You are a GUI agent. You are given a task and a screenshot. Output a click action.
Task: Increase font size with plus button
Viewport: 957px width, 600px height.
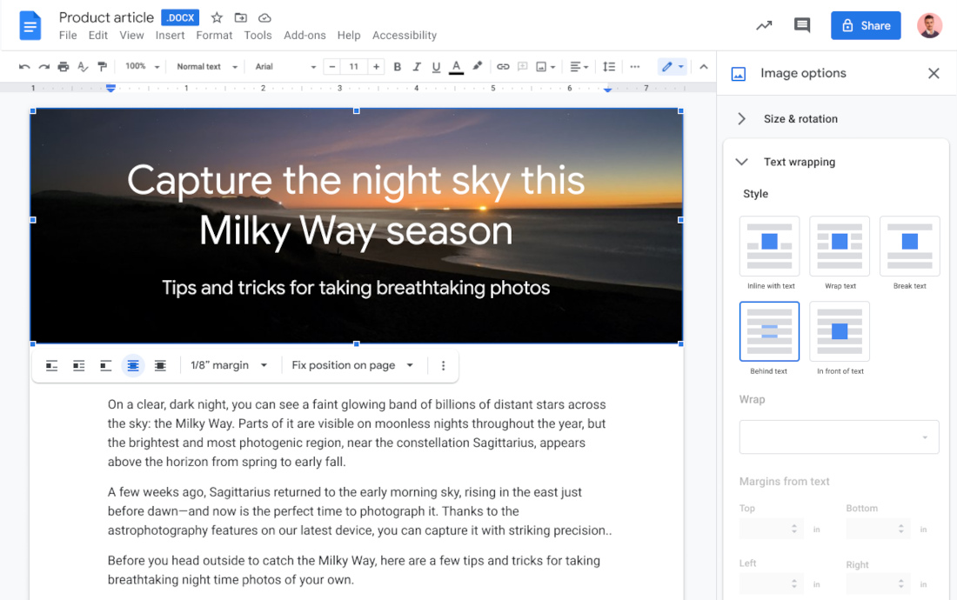click(377, 66)
